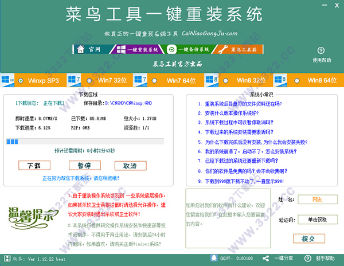Click the 资源数 1/1 value
Screen dimensions: 344x266
146,128
